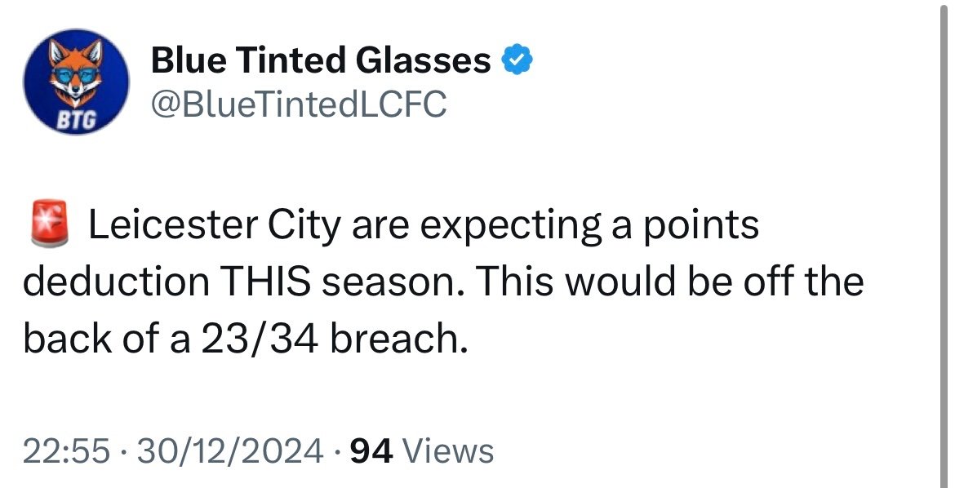Click the word deduction in post
This screenshot has height=488, width=955.
(117, 282)
